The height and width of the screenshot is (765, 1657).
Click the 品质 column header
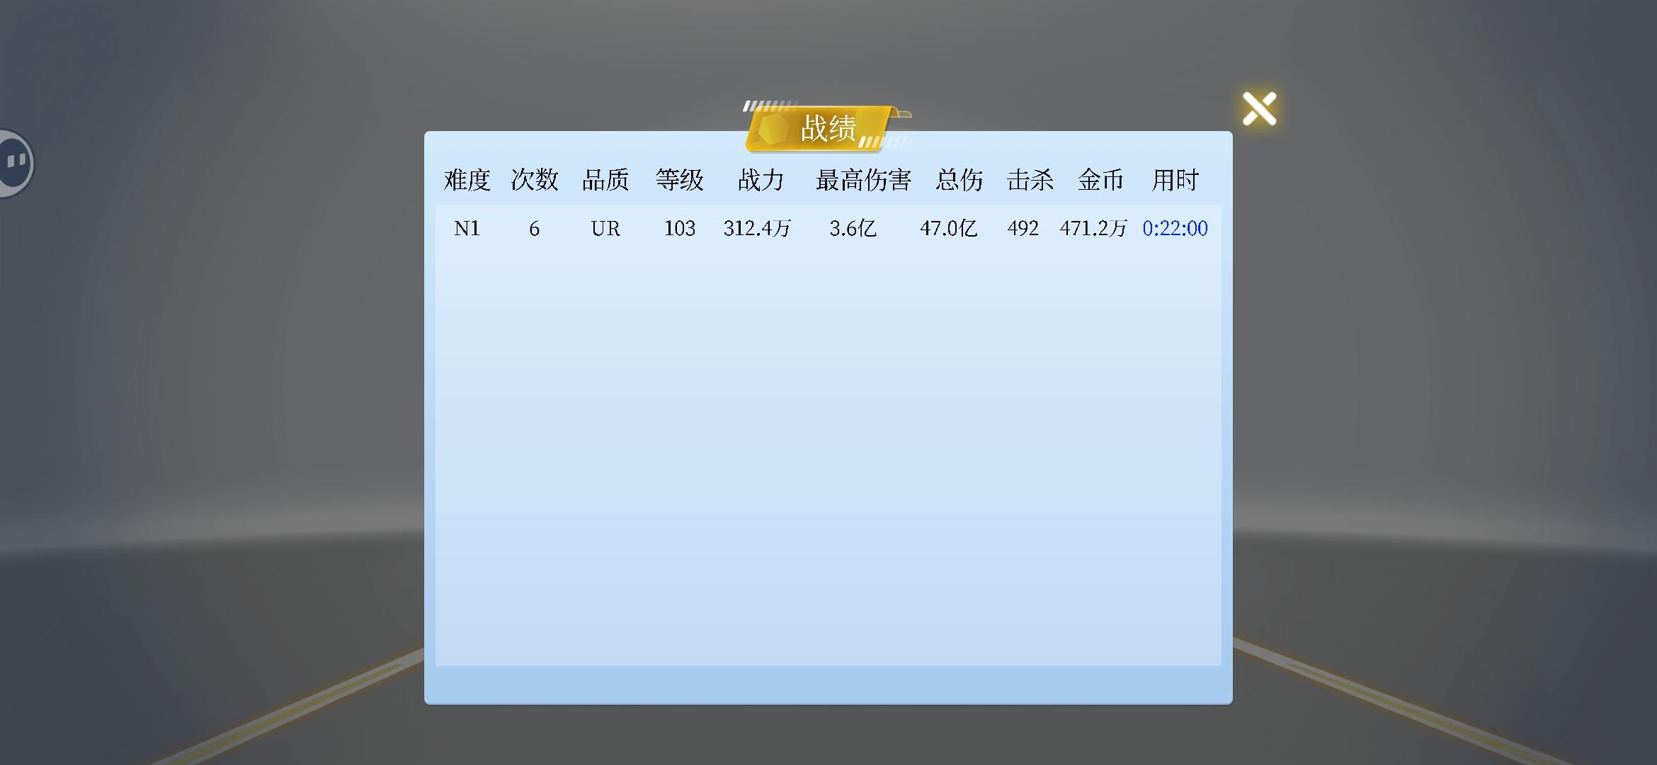(x=605, y=180)
